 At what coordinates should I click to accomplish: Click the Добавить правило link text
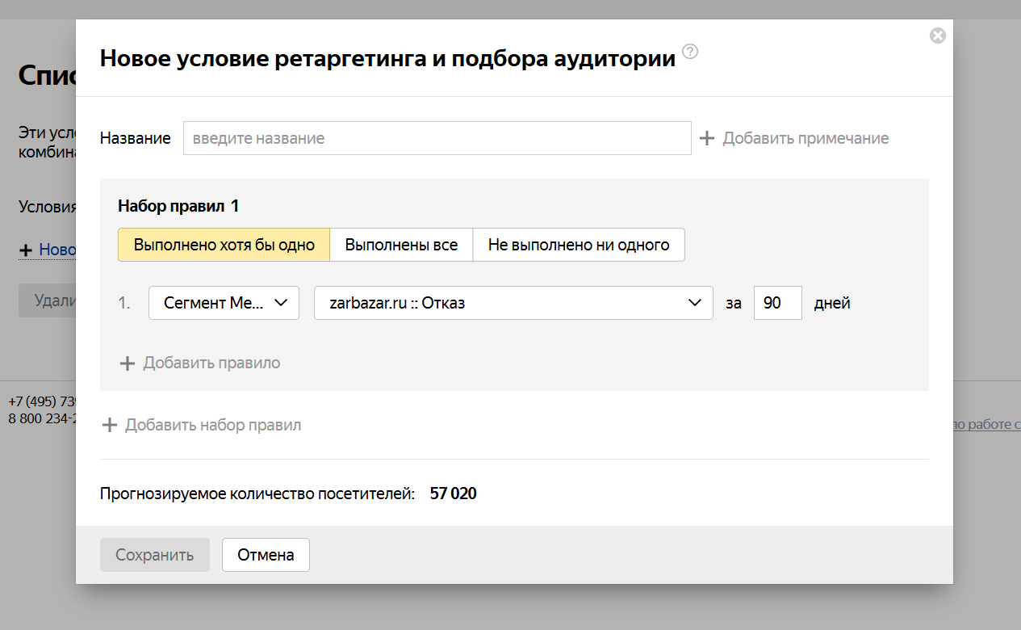(211, 363)
